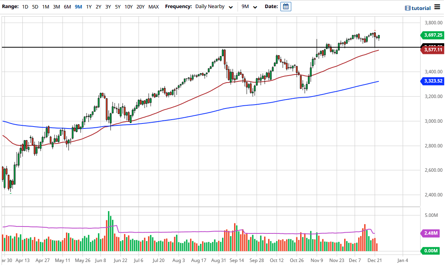Screen dimensions: 445x267
Task: Select the 5D range tab
Action: point(34,7)
